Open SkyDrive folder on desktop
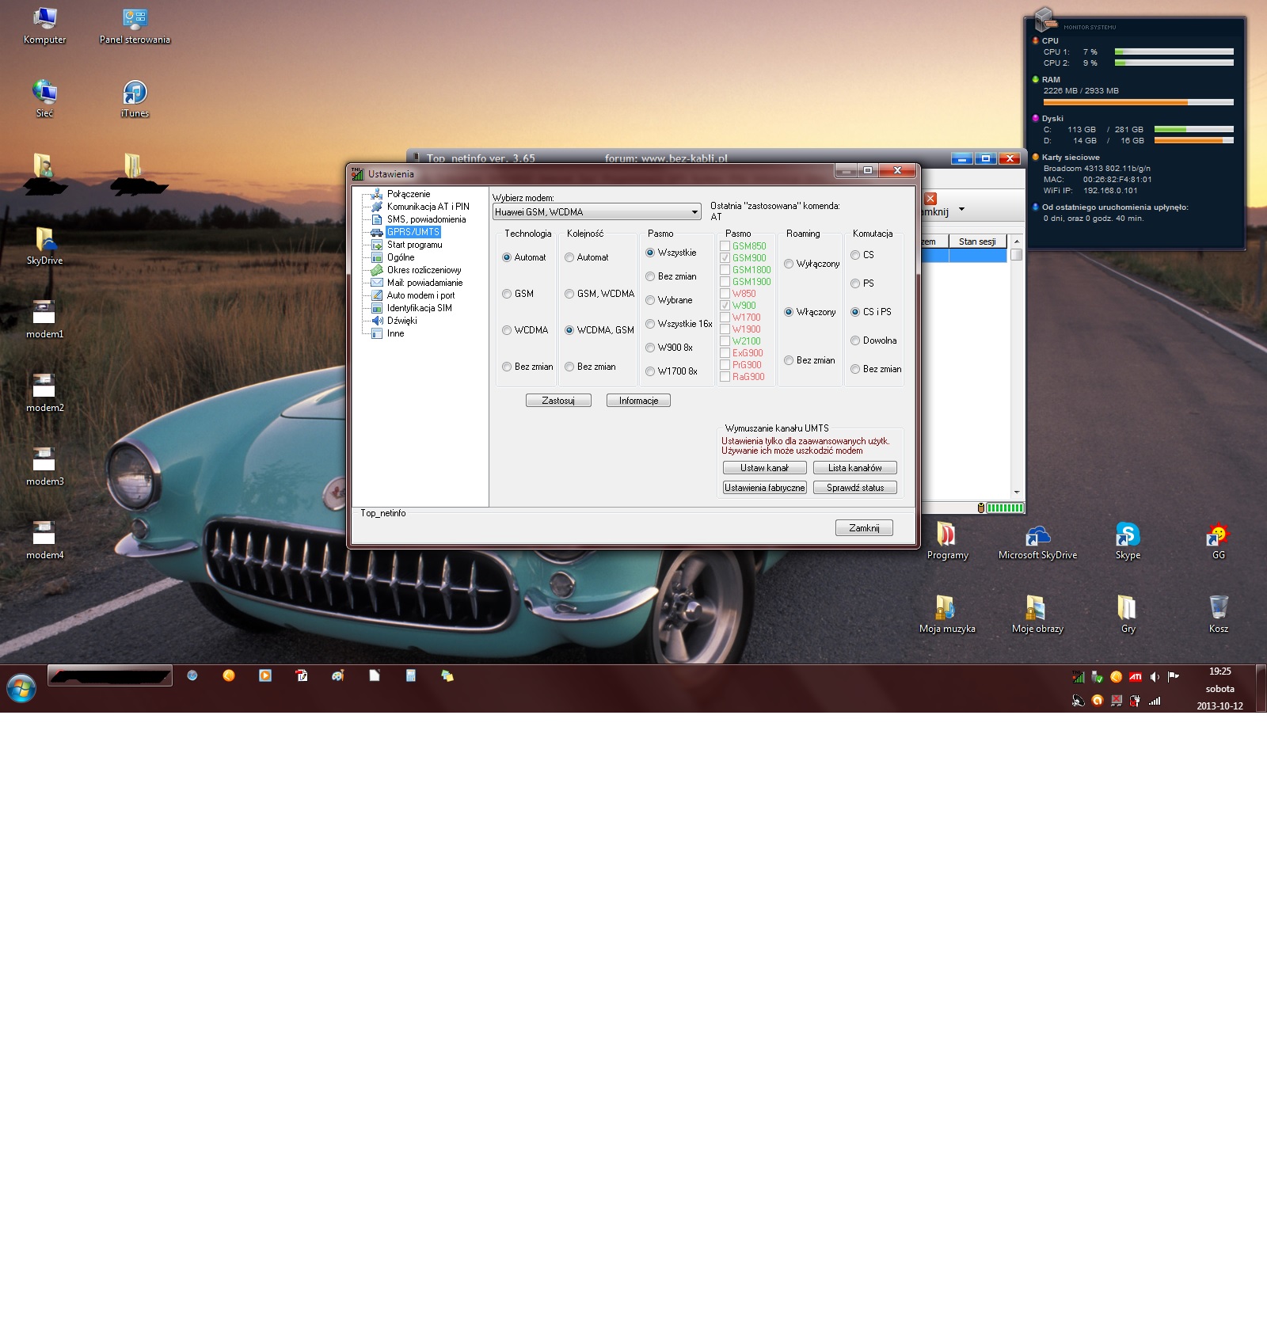Viewport: 1267px width, 1335px height. pyautogui.click(x=44, y=240)
